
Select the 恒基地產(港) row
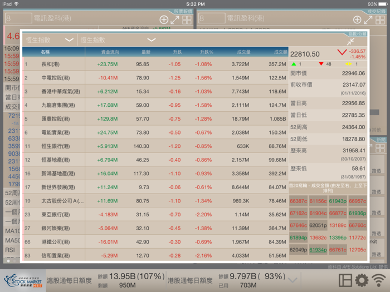point(155,160)
